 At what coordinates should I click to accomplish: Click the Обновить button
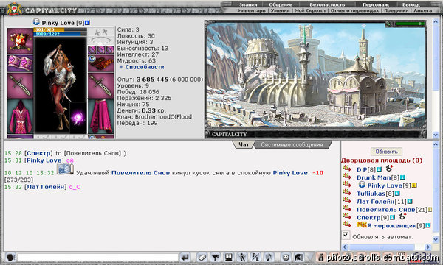pyautogui.click(x=386, y=152)
